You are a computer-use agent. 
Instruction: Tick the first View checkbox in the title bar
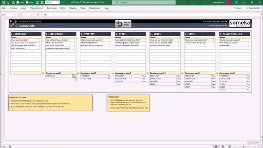click(x=18, y=2)
